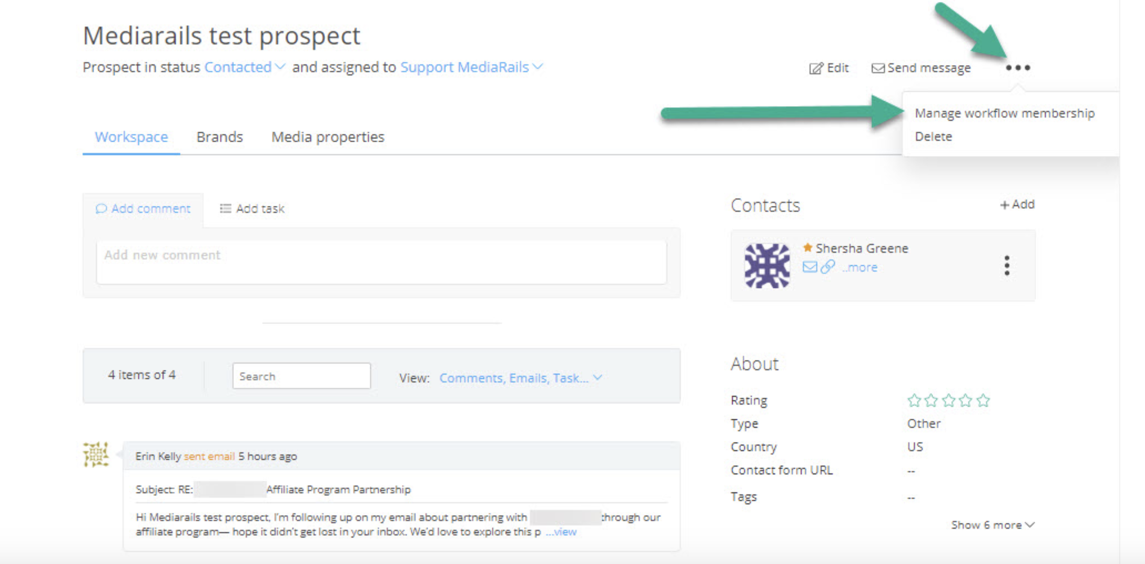Click Erin Kelly's avatar beside the email
The width and height of the screenshot is (1145, 564).
[x=96, y=454]
